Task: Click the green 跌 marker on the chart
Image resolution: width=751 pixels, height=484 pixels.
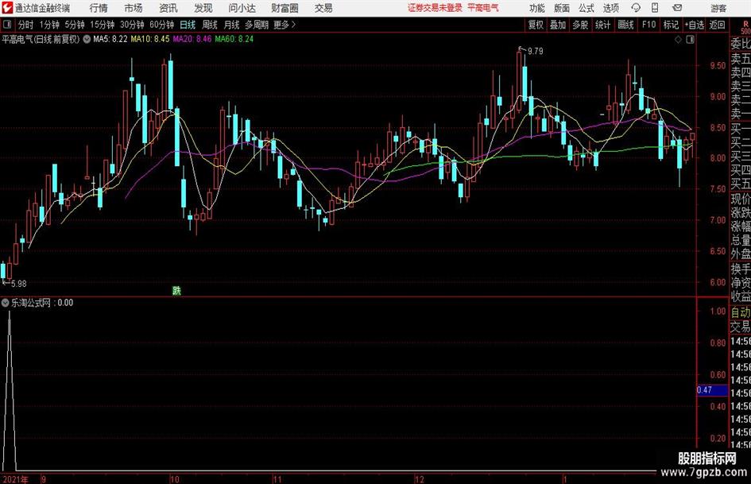Action: pyautogui.click(x=176, y=290)
